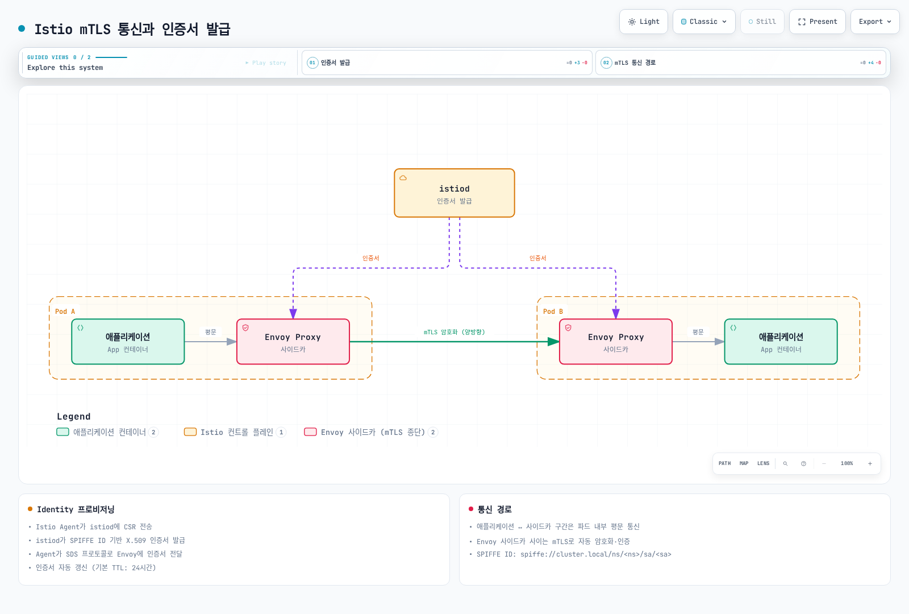Click the 통신 경로 panel heading
Screen dimensions: 909x614
[495, 509]
